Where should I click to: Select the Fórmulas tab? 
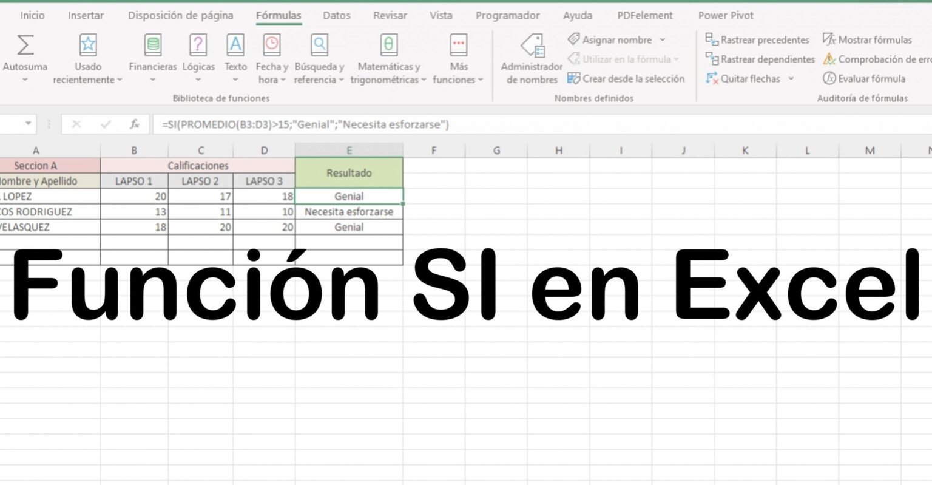279,16
